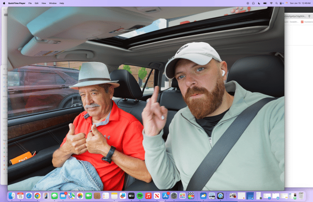
Task: Open the Window menu
Action: pos(53,3)
